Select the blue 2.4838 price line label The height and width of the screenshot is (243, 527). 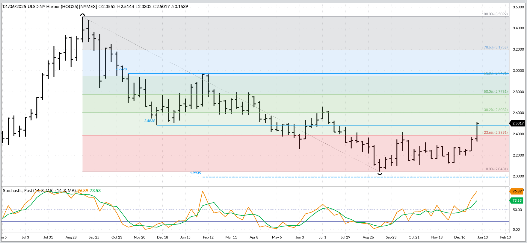pos(150,121)
